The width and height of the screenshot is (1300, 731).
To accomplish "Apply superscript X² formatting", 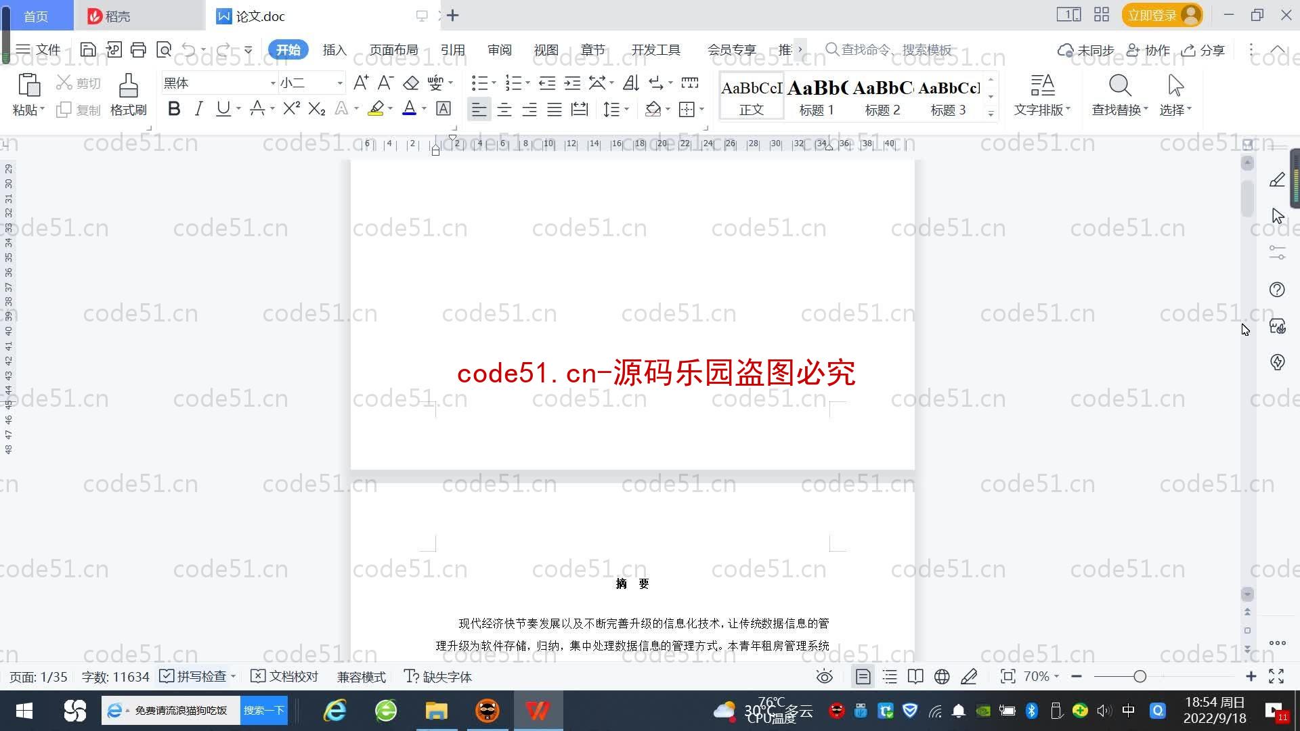I will point(292,108).
